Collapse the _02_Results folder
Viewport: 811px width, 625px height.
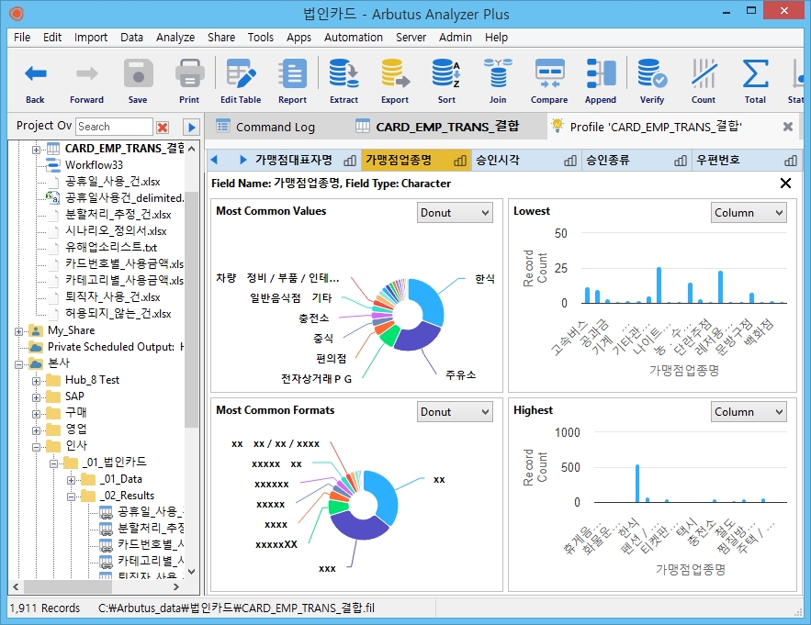point(71,497)
